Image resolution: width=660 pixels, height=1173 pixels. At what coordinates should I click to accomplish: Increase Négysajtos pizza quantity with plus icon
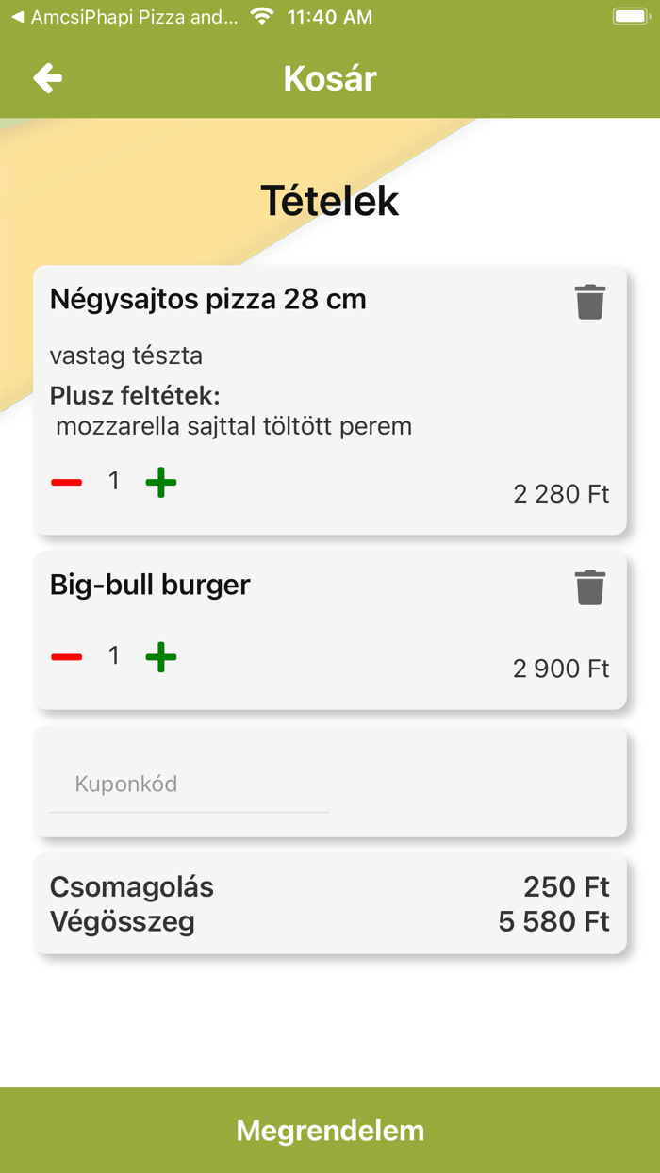click(160, 481)
